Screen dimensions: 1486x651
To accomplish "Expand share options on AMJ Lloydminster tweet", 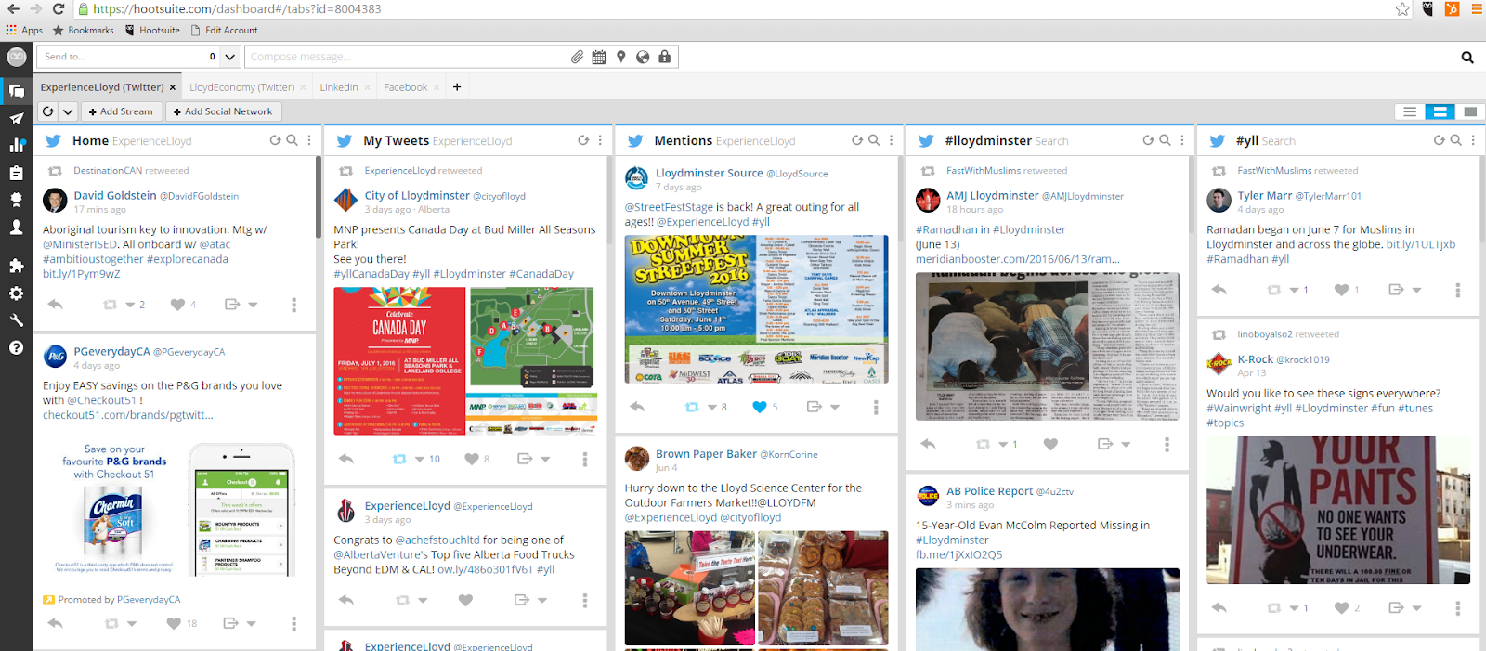I will click(x=1126, y=445).
